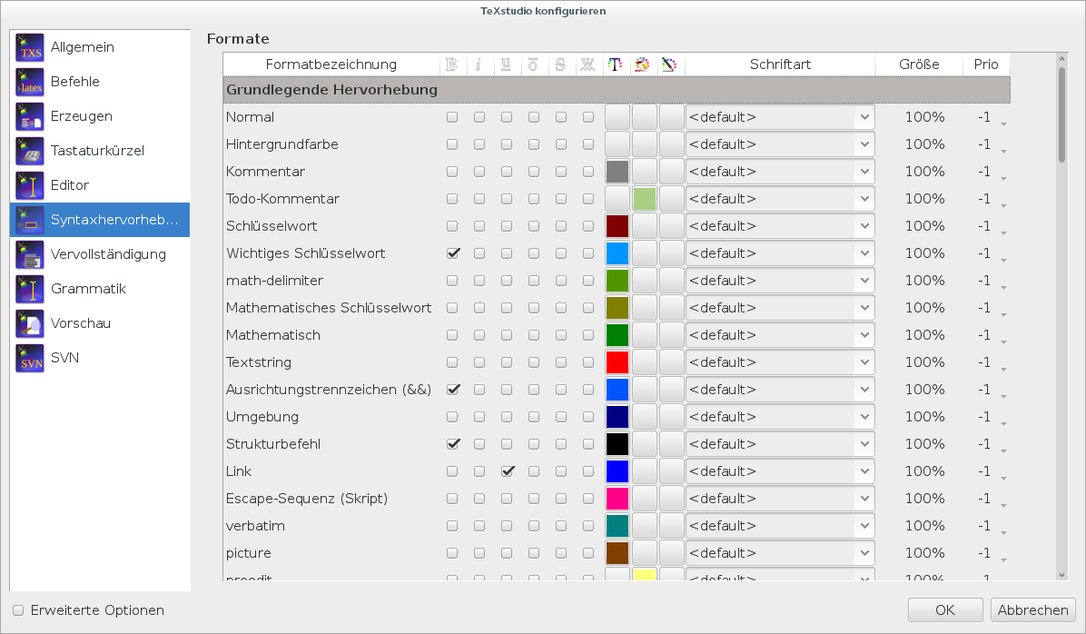This screenshot has height=634, width=1086.
Task: Open Schriftart dropdown for Kommentar
Action: tap(780, 172)
